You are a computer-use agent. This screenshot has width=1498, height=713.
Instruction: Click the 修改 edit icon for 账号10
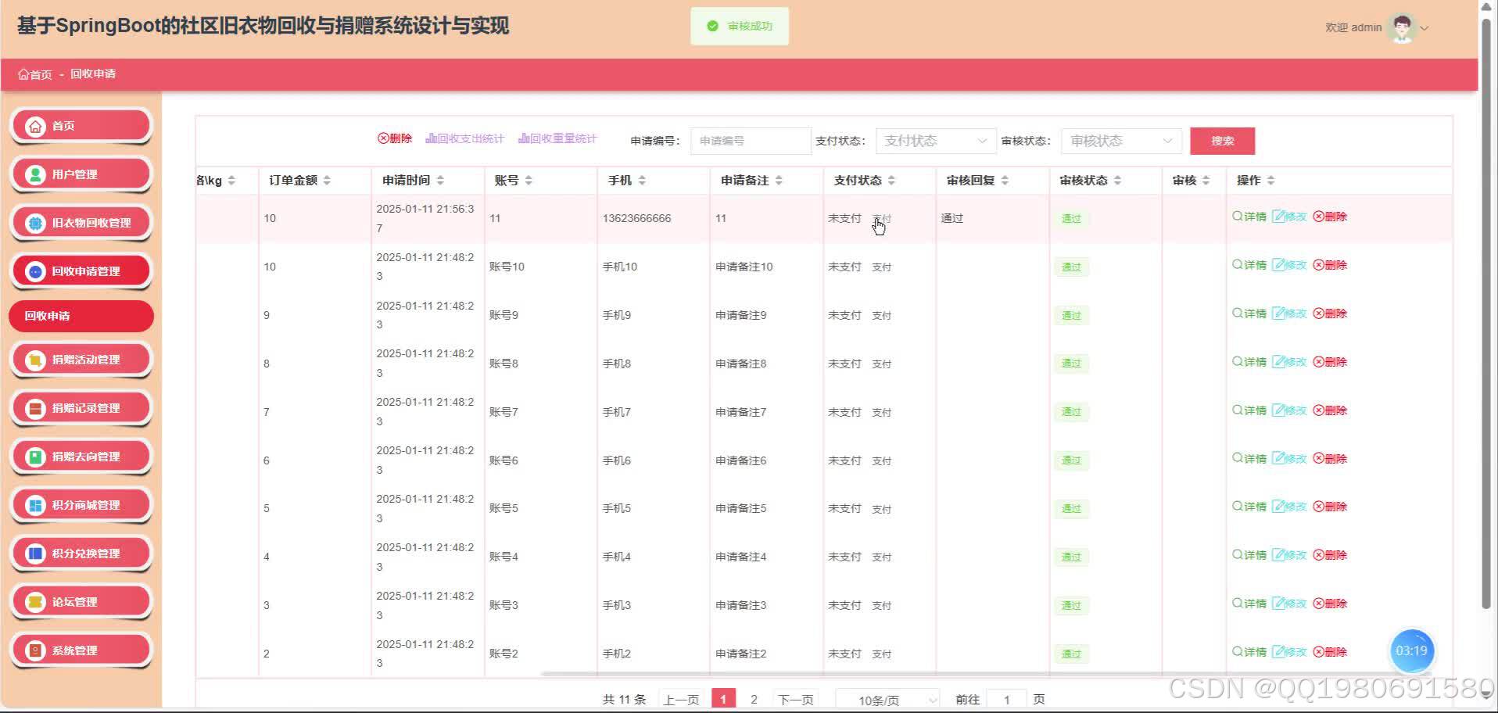(x=1291, y=265)
